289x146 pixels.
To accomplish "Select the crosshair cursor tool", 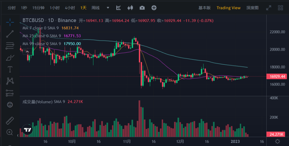I will (10, 22).
